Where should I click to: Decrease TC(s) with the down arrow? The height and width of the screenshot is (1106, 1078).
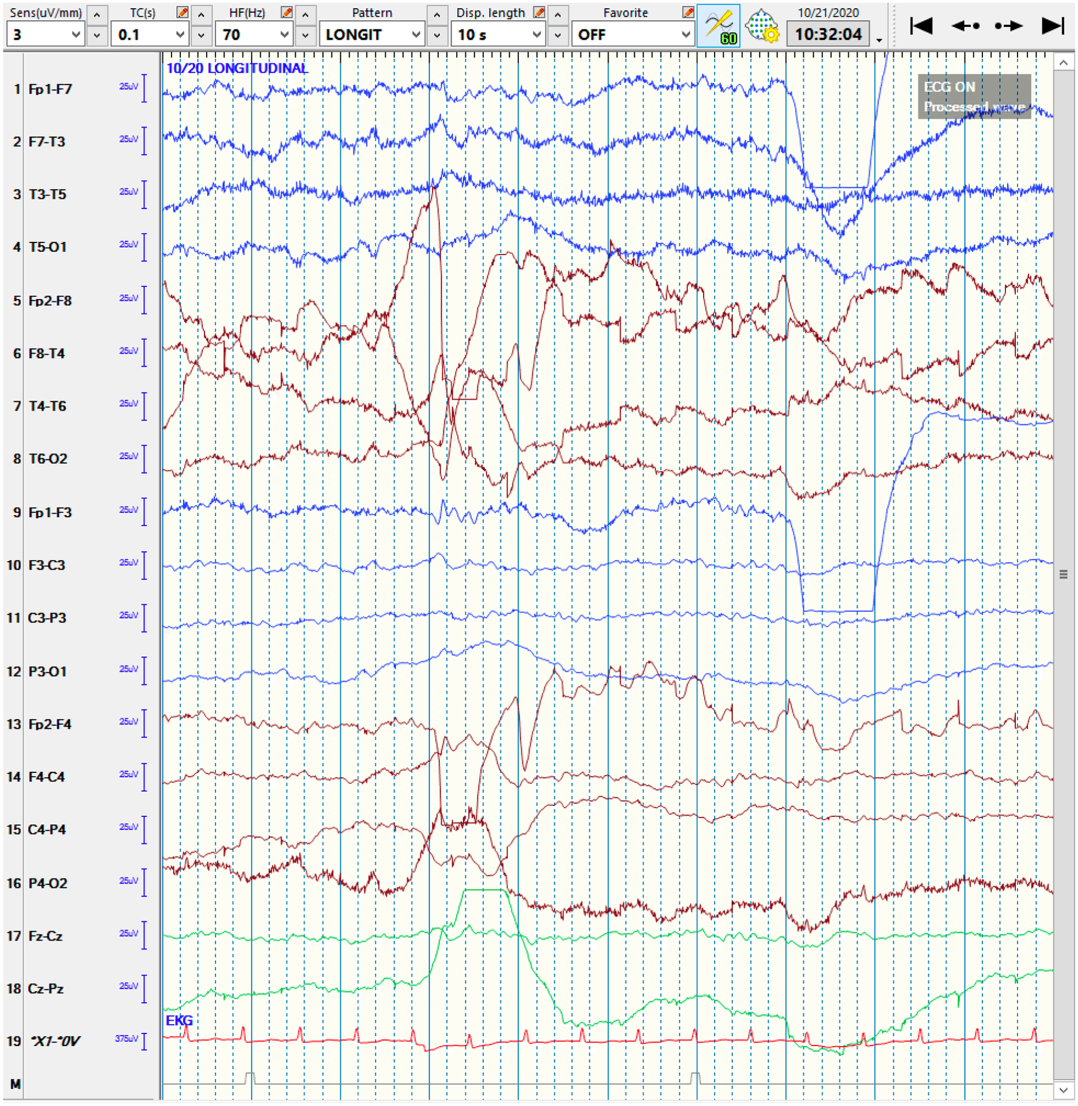click(x=201, y=35)
